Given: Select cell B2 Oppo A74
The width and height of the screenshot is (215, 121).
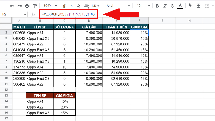Looking at the screenshot, I should 40,33.
